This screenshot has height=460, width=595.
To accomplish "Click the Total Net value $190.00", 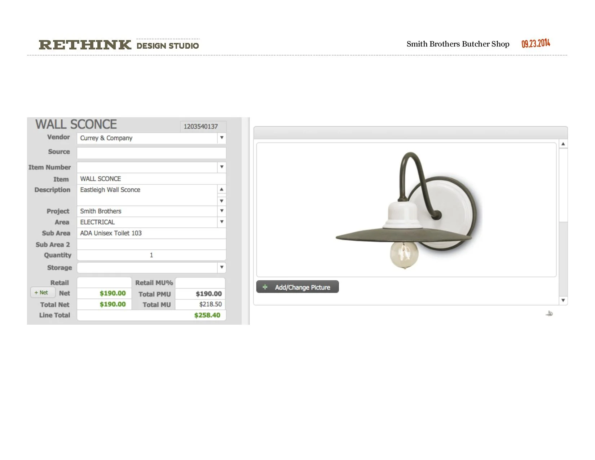I will click(x=113, y=304).
